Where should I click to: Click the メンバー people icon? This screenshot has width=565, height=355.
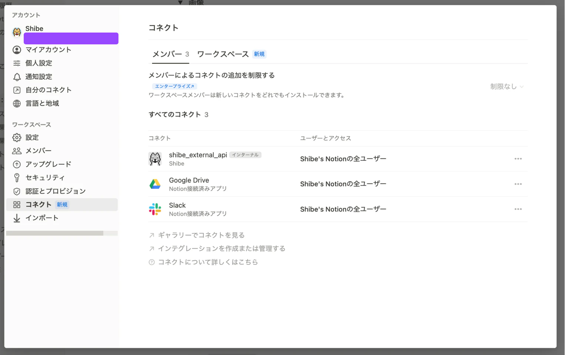click(x=17, y=151)
